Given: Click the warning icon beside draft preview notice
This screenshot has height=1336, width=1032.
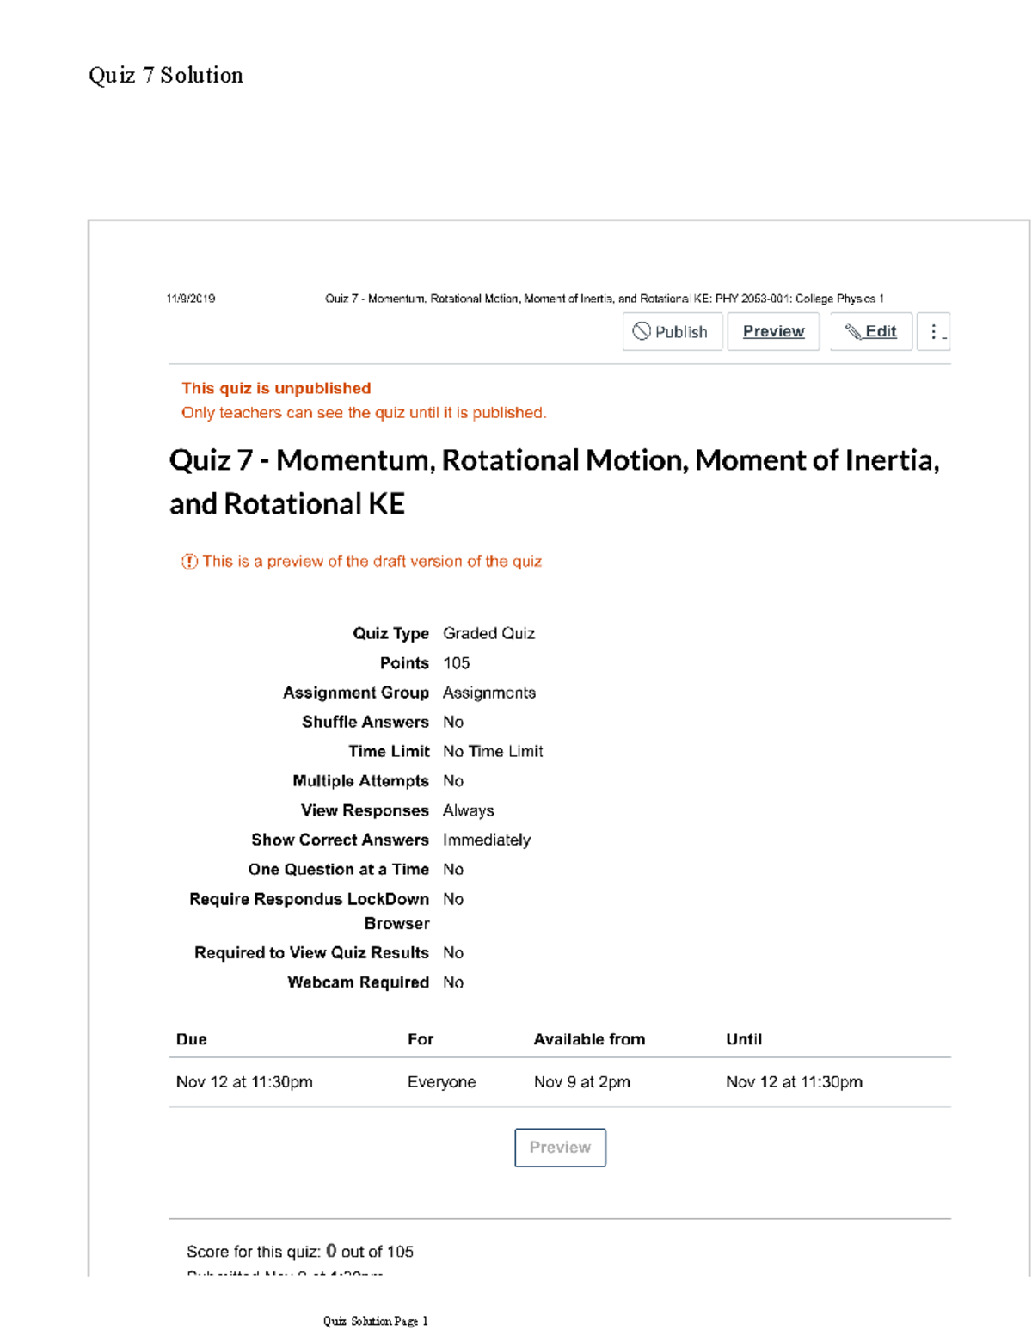Looking at the screenshot, I should (189, 562).
